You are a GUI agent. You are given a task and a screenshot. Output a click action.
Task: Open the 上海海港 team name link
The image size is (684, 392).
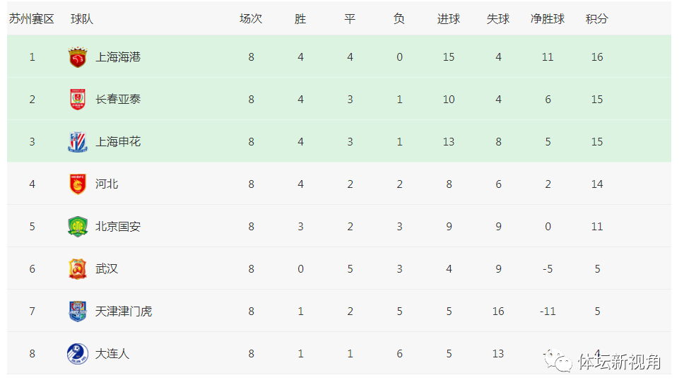[x=118, y=57]
